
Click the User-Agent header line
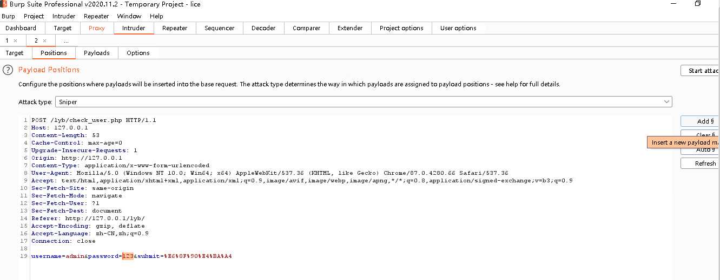[269, 173]
